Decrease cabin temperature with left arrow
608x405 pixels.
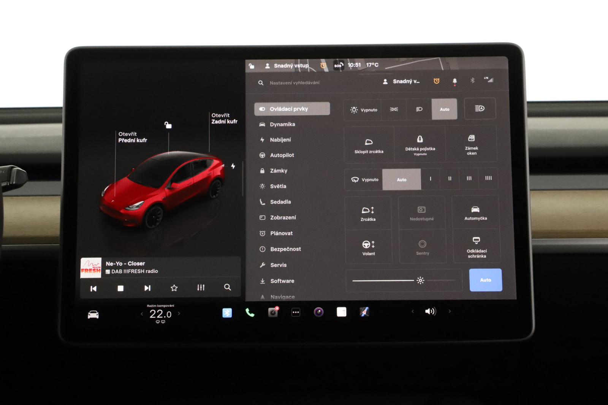[x=142, y=314]
